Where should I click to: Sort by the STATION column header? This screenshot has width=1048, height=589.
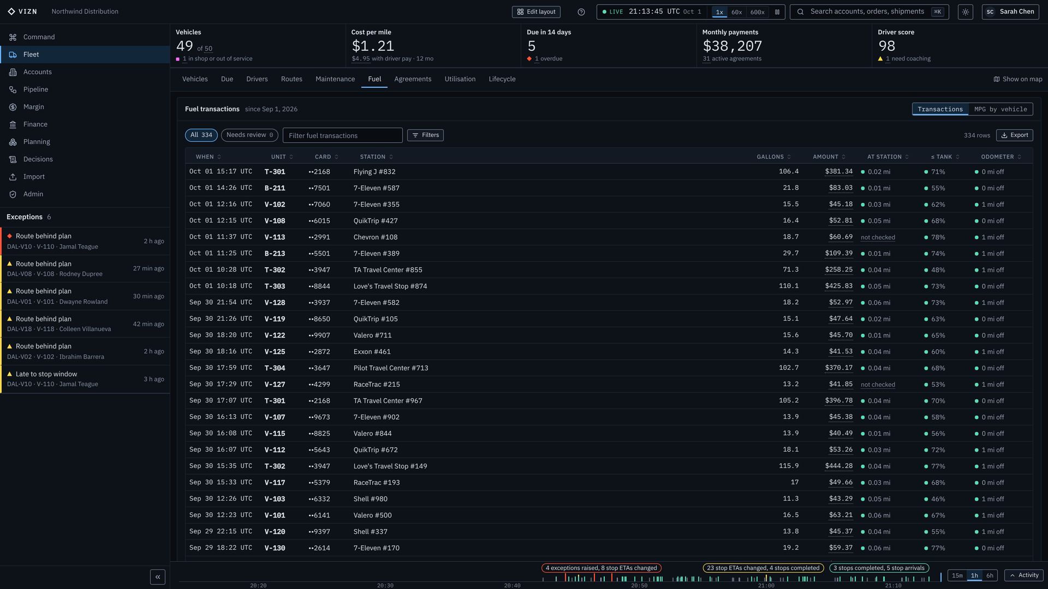377,157
